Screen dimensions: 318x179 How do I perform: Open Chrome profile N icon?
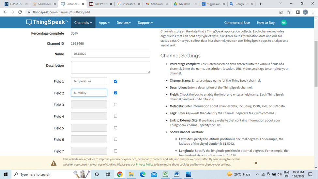[305, 12]
